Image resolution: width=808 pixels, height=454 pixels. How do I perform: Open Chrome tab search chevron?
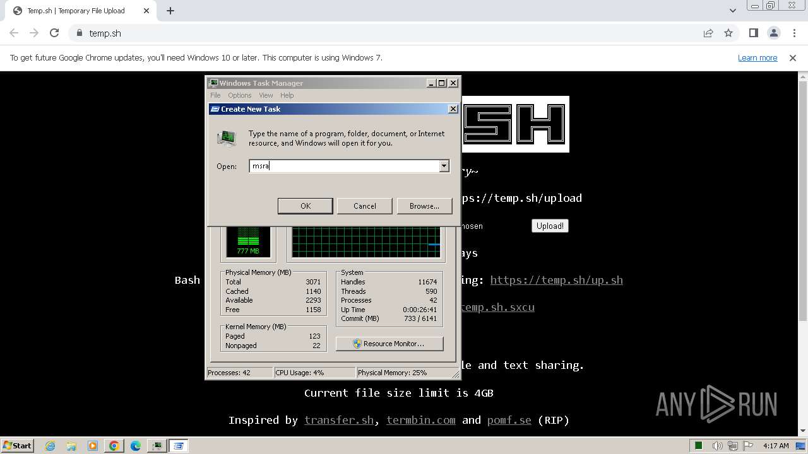point(732,11)
